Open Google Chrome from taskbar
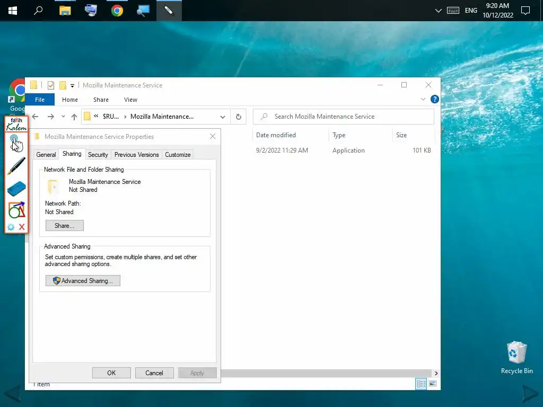Image resolution: width=543 pixels, height=407 pixels. (x=117, y=11)
